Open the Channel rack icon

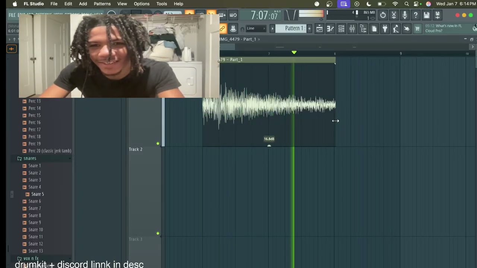point(341,29)
